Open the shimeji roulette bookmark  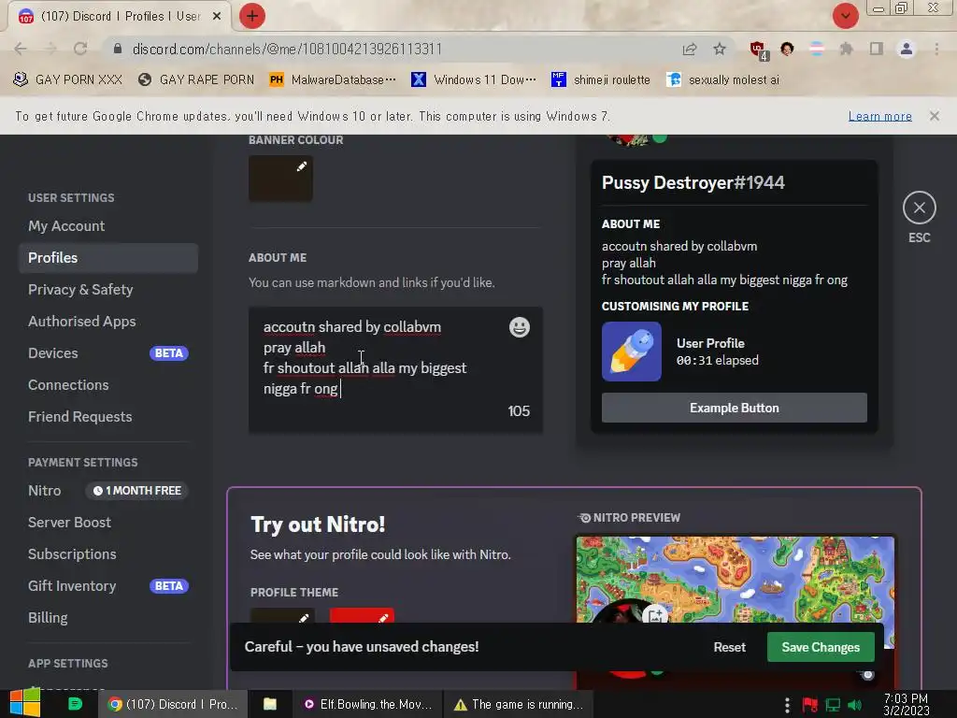click(x=601, y=80)
